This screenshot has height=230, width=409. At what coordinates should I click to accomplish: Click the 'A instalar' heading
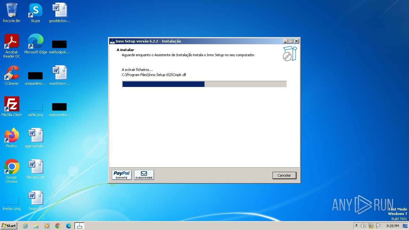(x=125, y=50)
